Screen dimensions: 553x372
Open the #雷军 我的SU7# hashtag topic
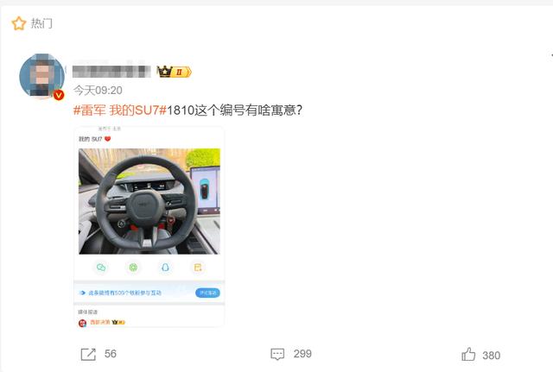[119, 110]
